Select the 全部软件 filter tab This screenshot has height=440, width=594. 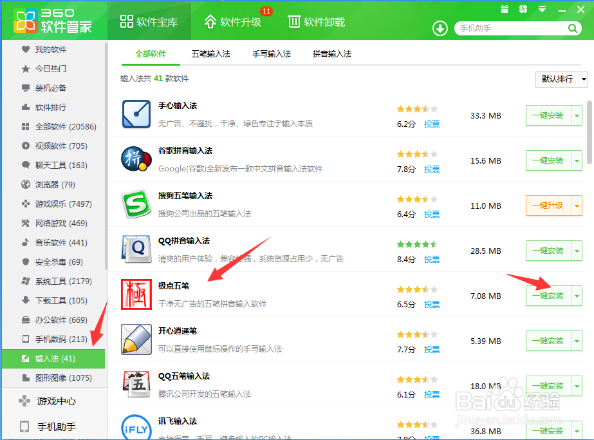tap(151, 54)
